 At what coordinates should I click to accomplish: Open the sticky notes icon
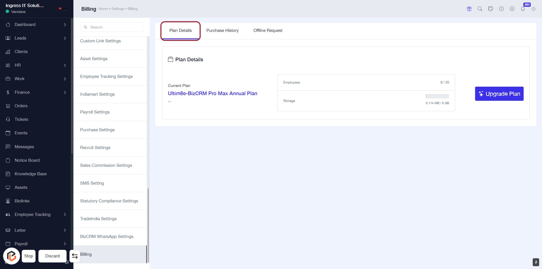click(491, 9)
